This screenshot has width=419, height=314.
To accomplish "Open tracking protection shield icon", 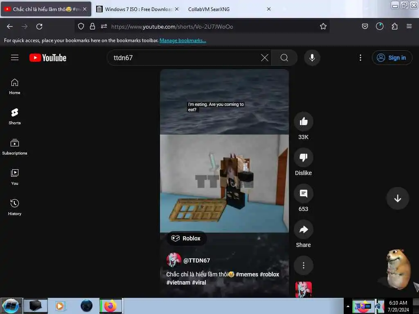I will click(81, 27).
